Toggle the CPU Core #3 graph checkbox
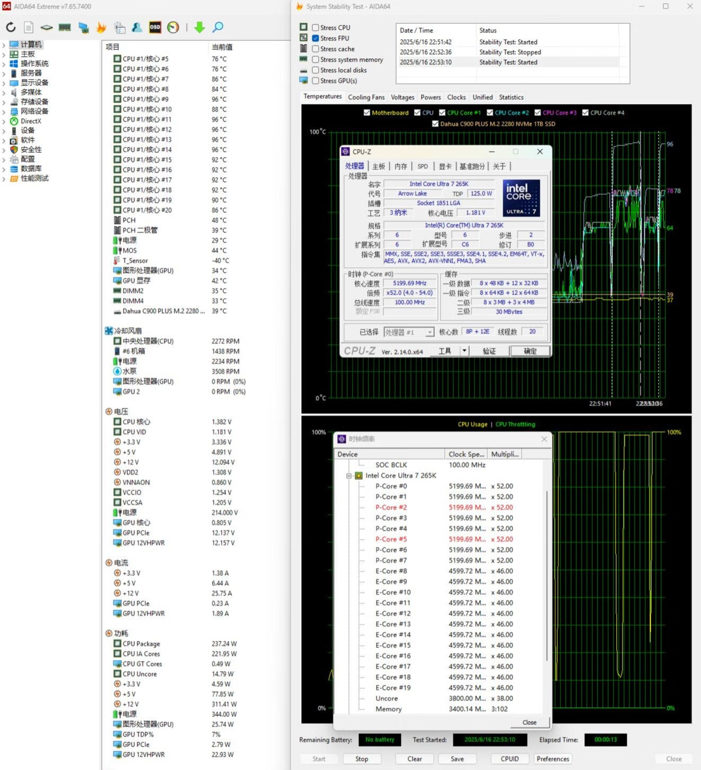The height and width of the screenshot is (770, 701). coord(538,112)
